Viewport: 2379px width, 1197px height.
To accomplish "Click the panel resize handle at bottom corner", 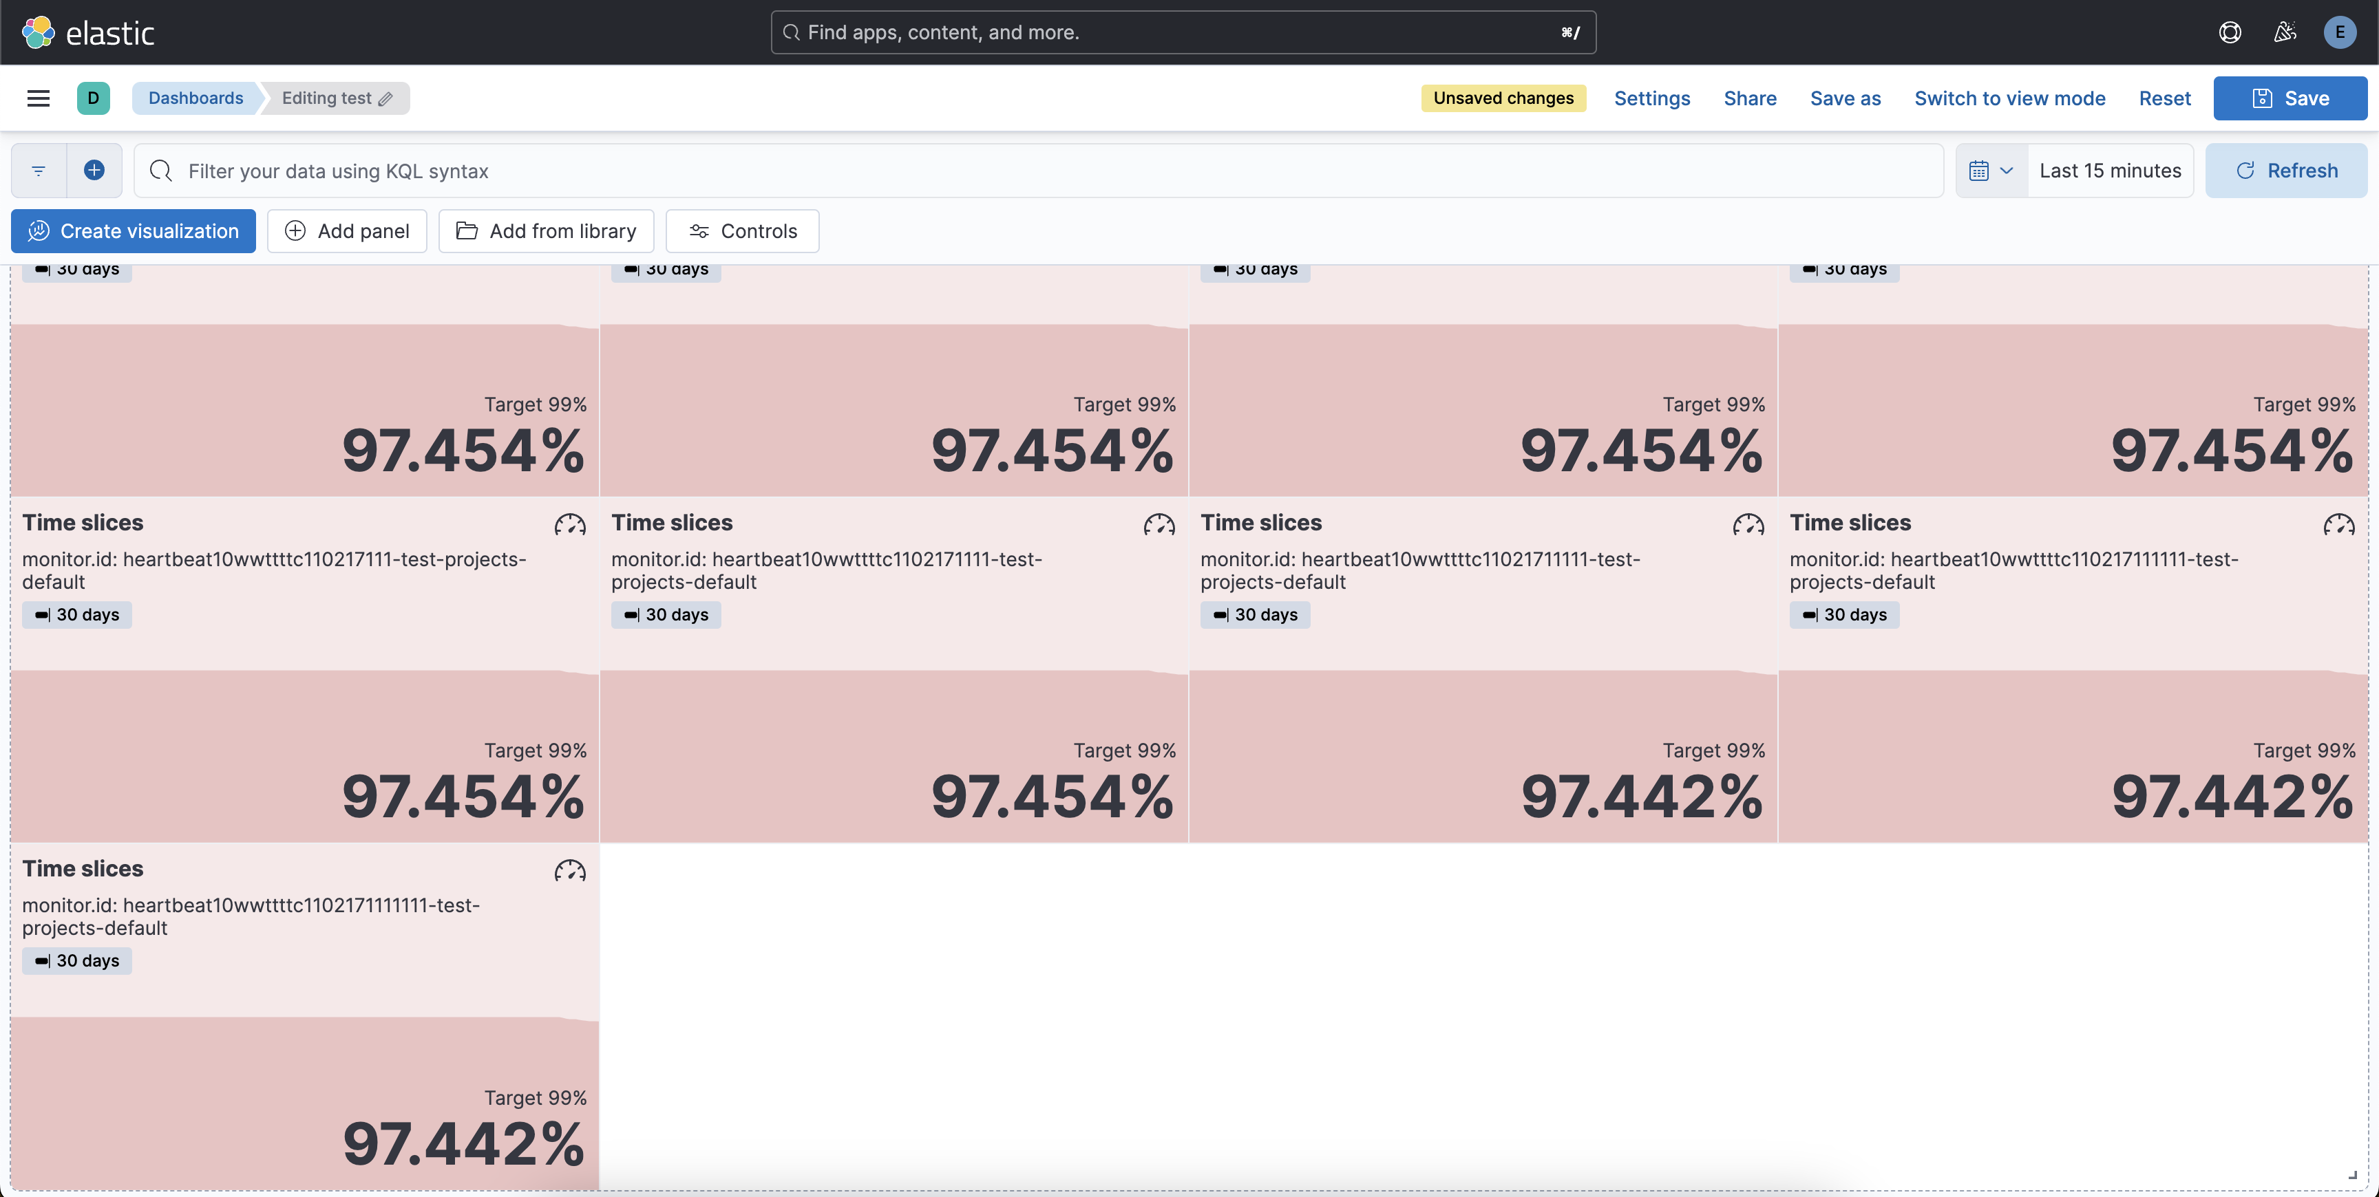I will coord(2352,1175).
